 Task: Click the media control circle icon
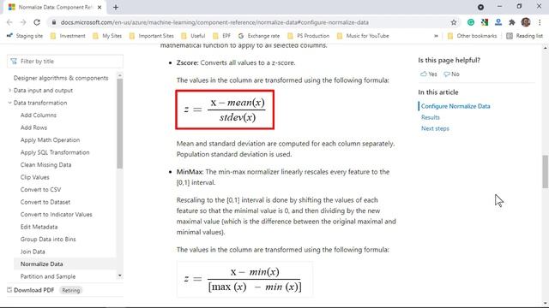(x=480, y=7)
